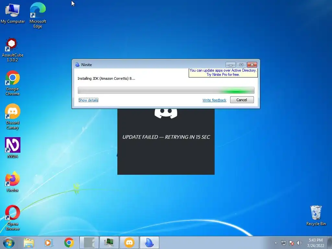Cancel the Ninite installation
Image resolution: width=332 pixels, height=249 pixels.
click(x=242, y=100)
